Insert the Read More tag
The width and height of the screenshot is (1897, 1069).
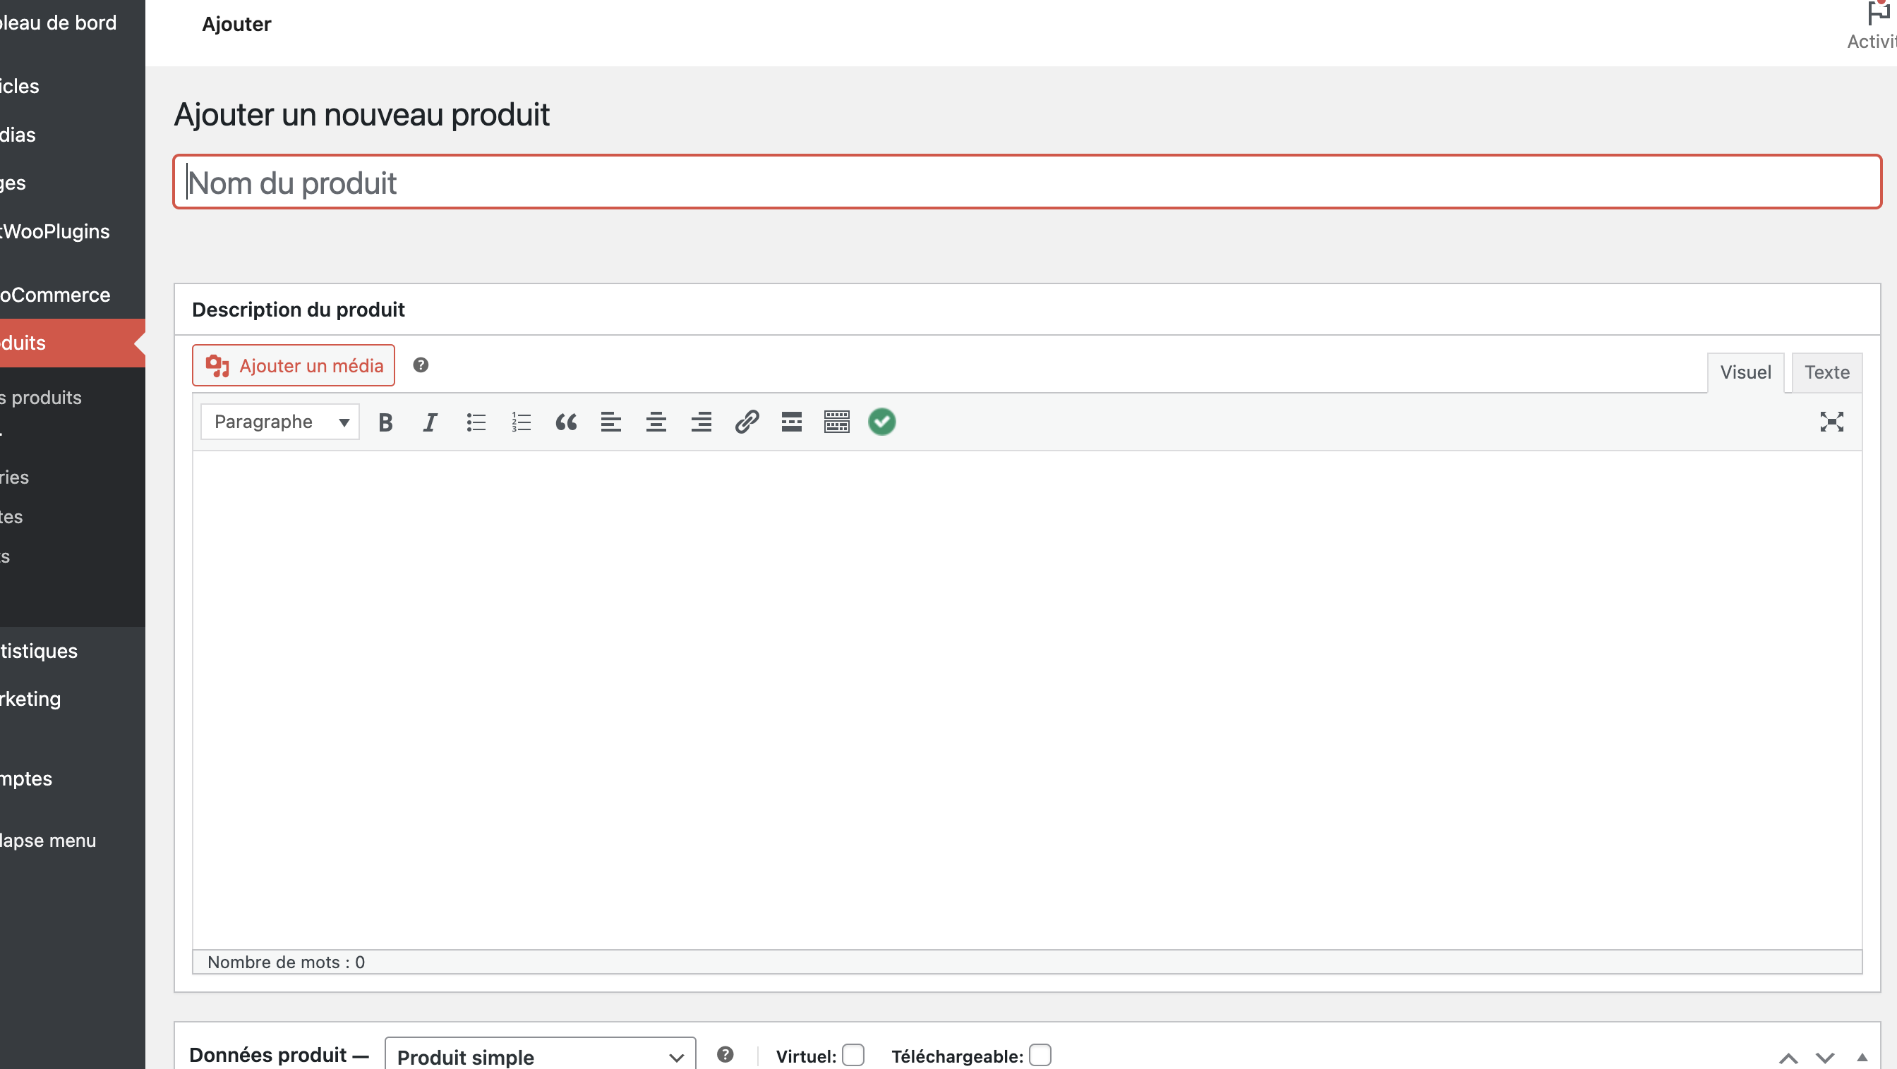click(x=791, y=422)
